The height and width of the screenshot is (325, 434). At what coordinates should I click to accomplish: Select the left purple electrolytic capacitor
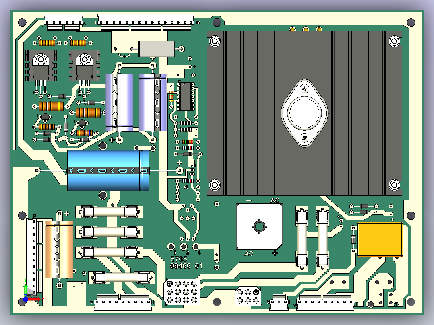(119, 102)
